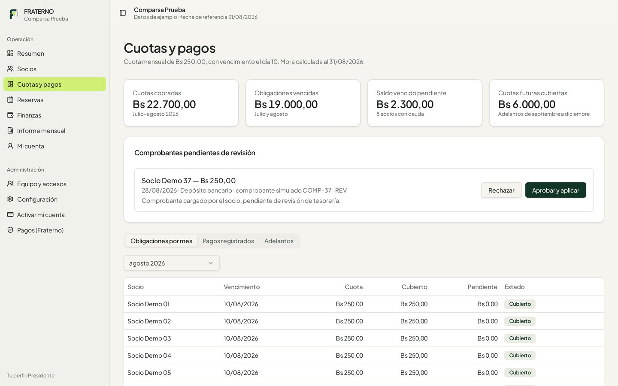Click the Socios people icon
618x386 pixels.
(x=10, y=69)
